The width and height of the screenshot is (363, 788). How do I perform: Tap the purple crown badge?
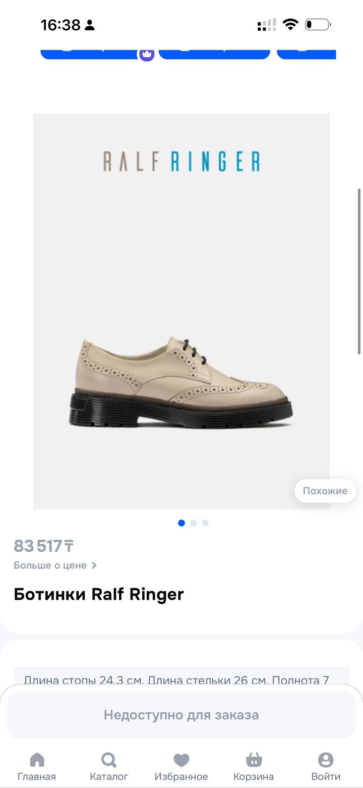[x=147, y=54]
